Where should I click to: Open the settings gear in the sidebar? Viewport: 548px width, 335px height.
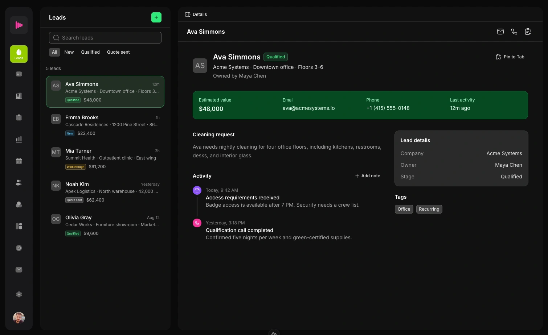tap(19, 294)
